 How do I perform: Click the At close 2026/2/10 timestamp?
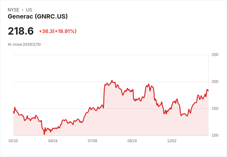click(24, 45)
